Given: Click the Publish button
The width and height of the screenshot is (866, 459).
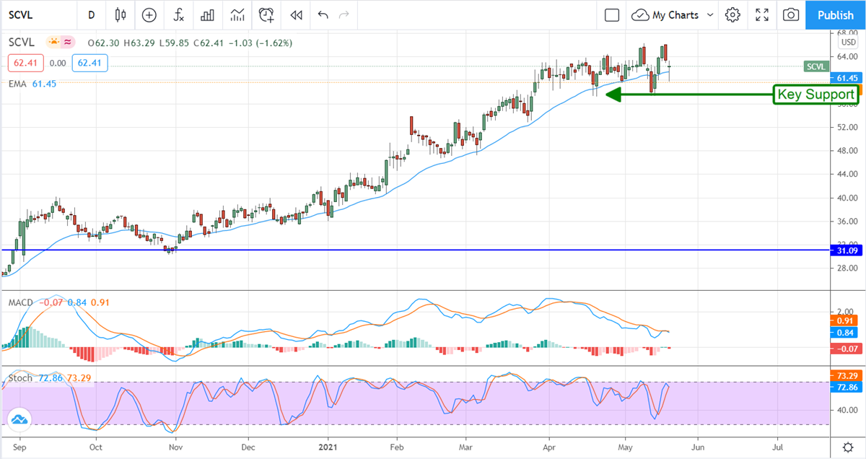Looking at the screenshot, I should (x=835, y=14).
